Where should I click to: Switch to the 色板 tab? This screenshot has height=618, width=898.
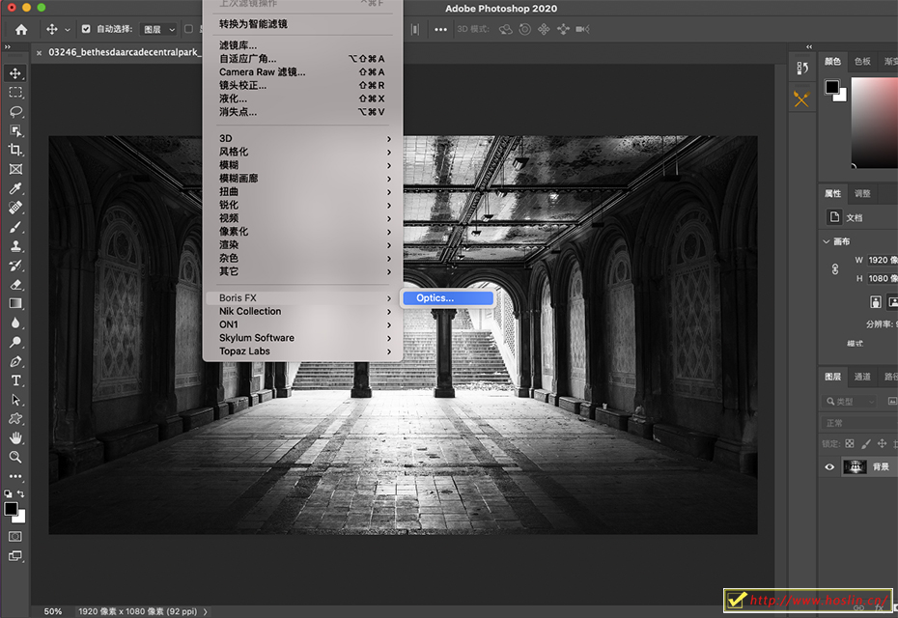point(862,61)
